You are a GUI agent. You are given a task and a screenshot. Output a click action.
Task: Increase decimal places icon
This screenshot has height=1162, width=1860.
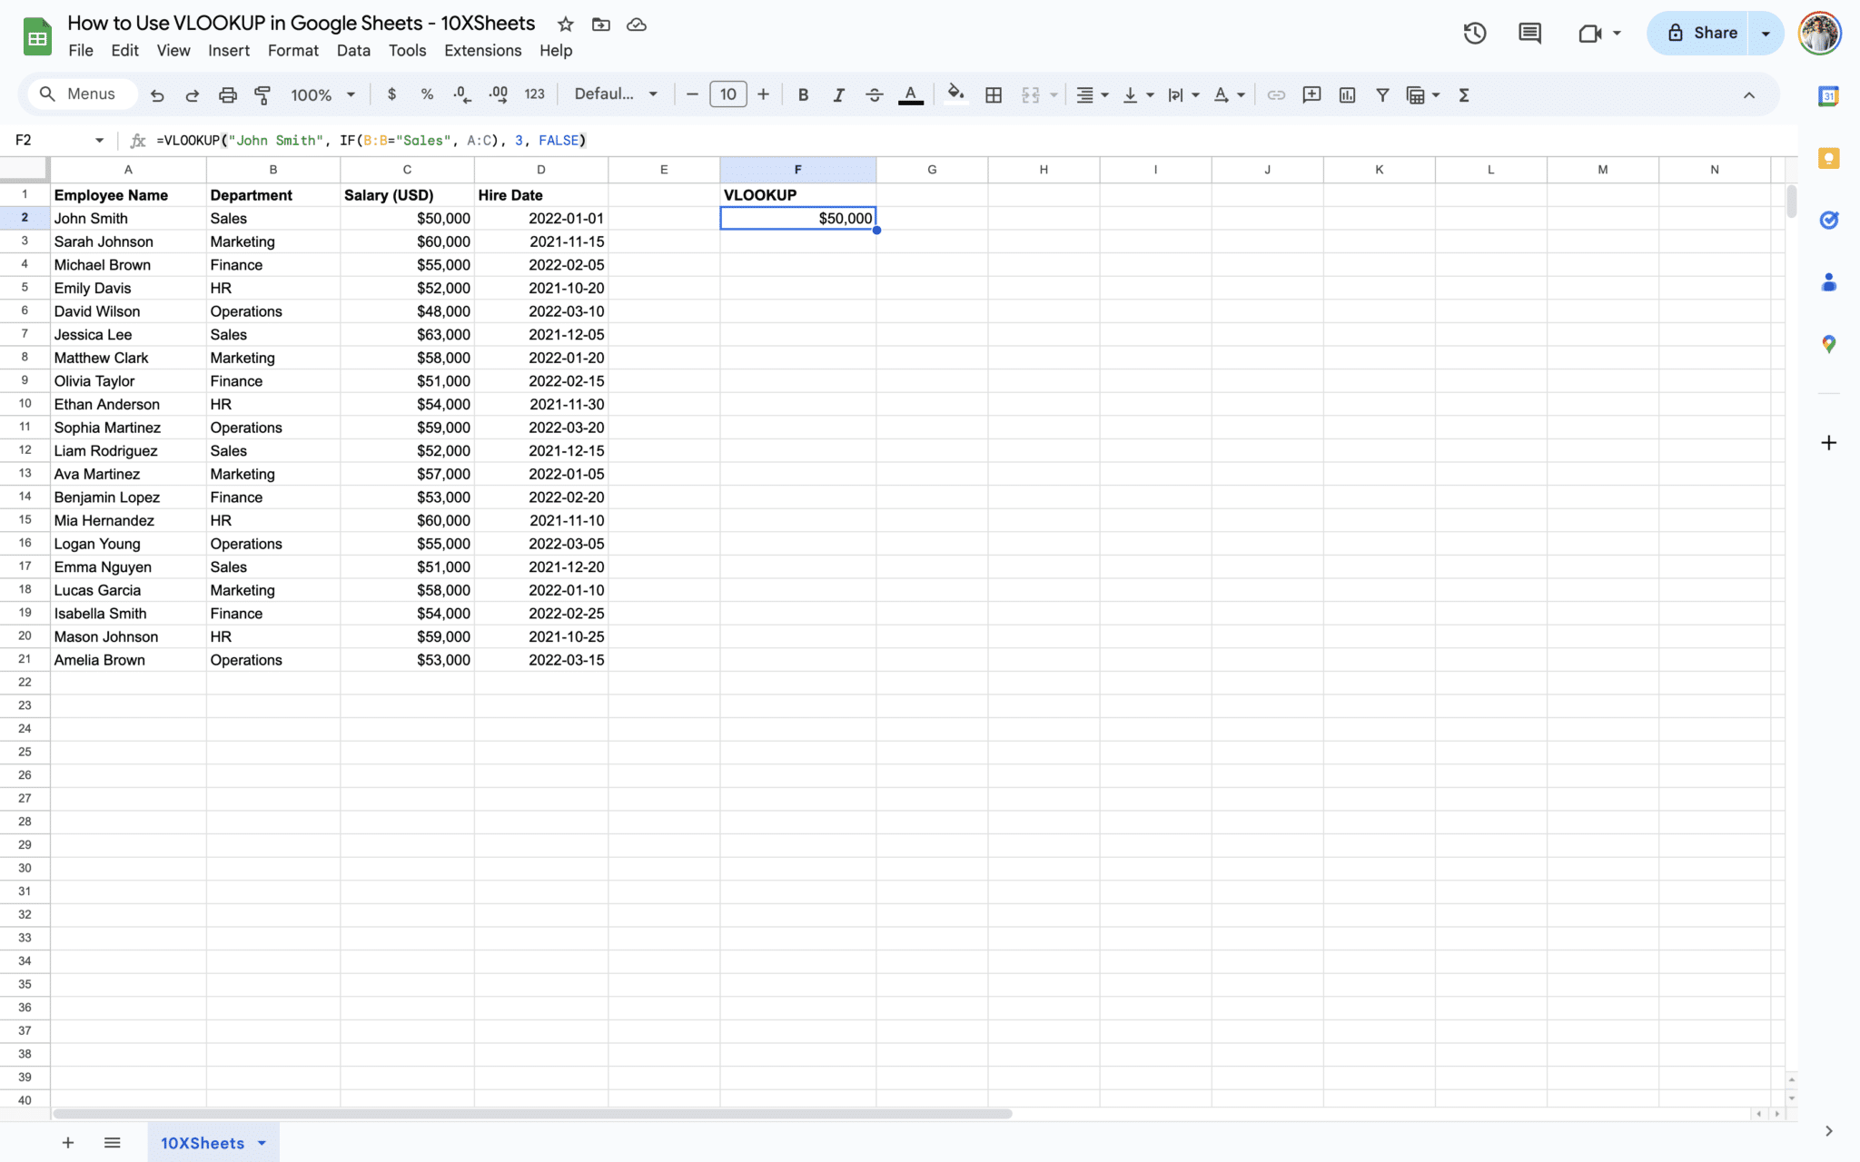coord(498,94)
